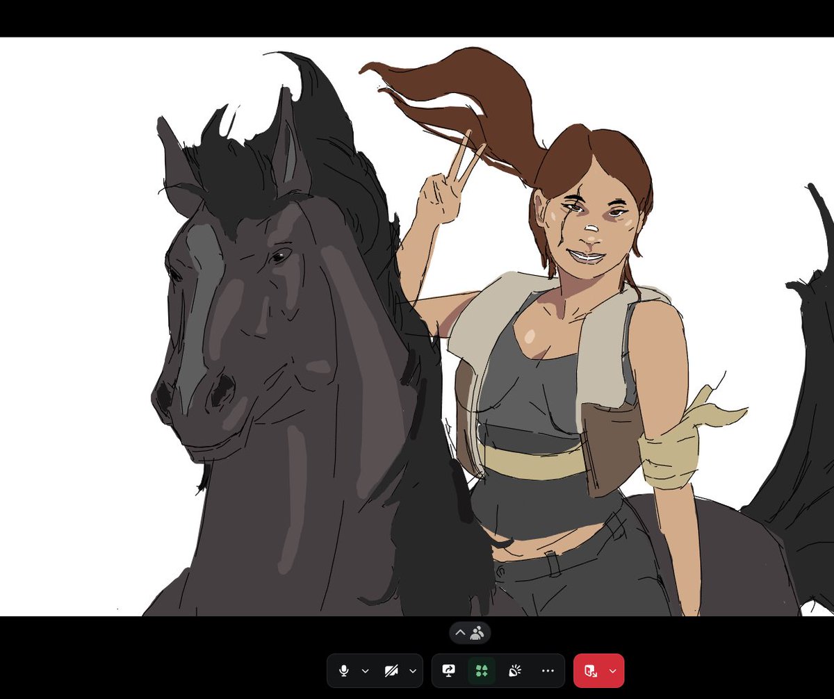This screenshot has height=699, width=834.
Task: Open the three-dot more options menu
Action: pos(548,671)
